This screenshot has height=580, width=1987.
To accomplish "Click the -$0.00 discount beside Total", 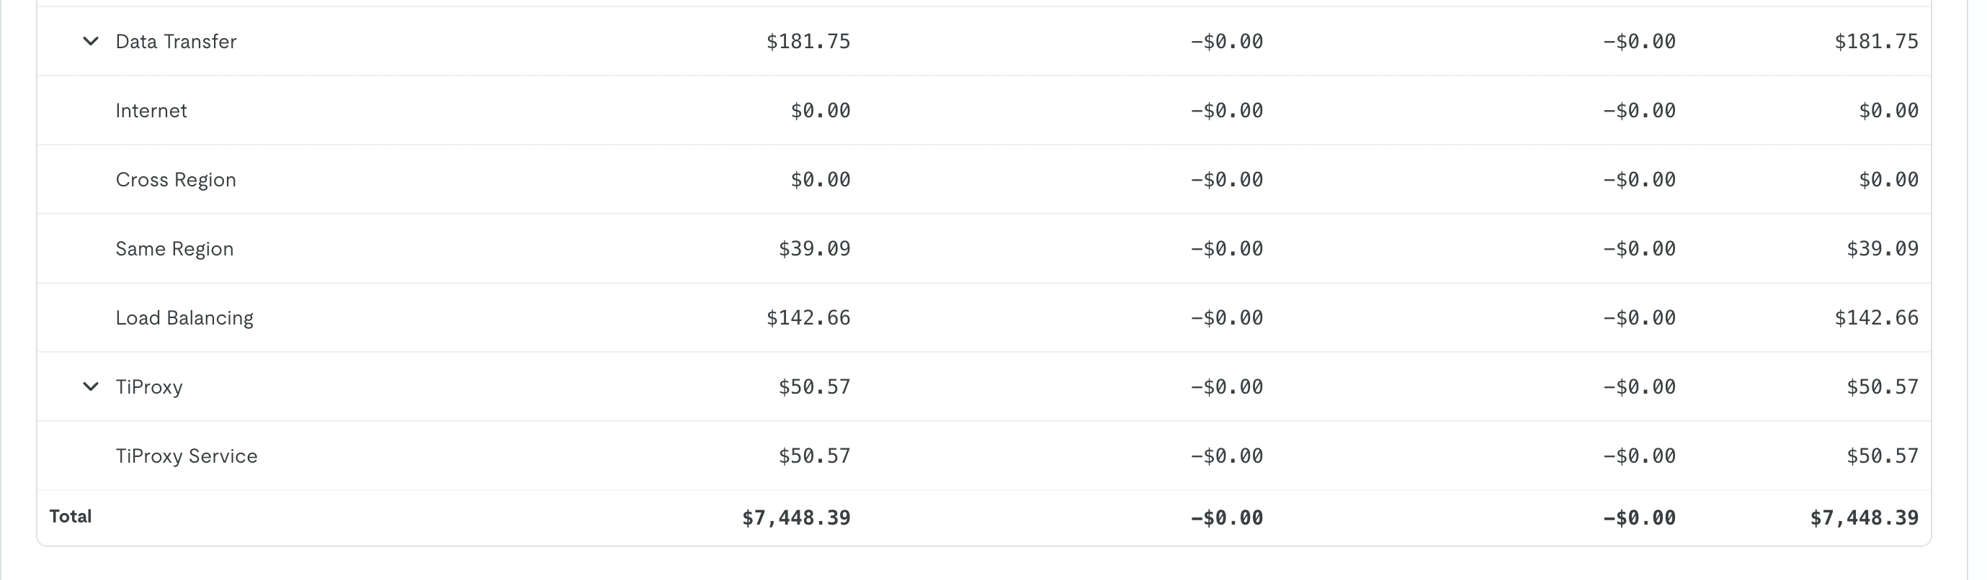I will coord(1226,517).
